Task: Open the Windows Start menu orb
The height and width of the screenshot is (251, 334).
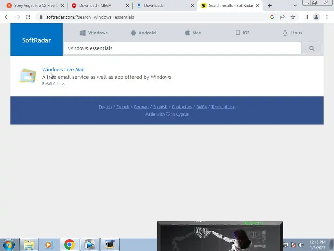Action: pyautogui.click(x=9, y=244)
